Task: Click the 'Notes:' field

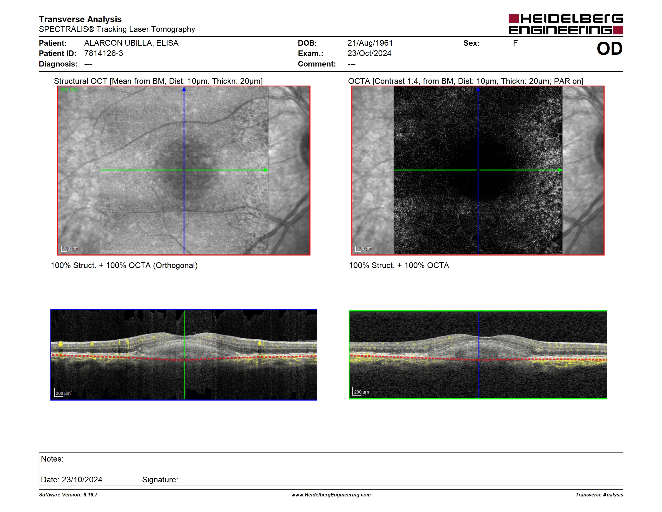Action: [x=52, y=459]
